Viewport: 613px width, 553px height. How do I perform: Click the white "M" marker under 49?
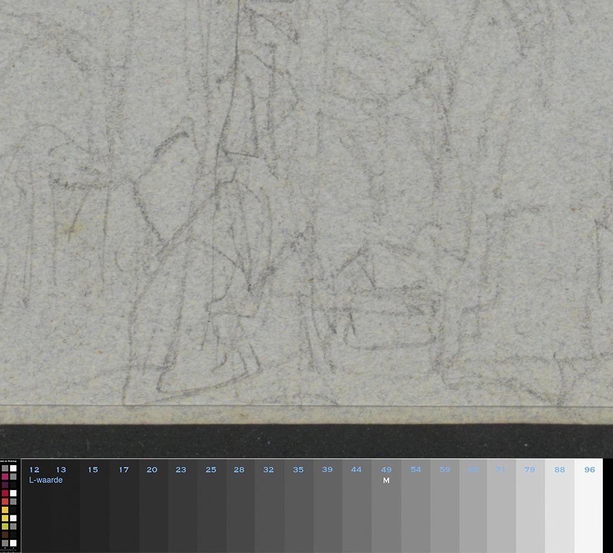(386, 480)
